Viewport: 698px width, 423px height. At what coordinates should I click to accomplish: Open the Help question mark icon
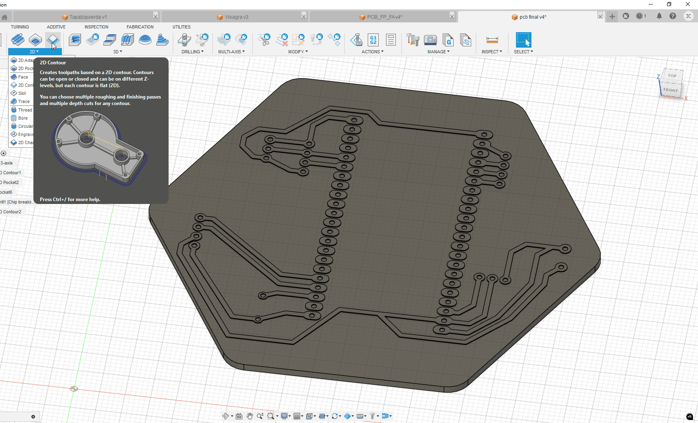click(x=673, y=16)
